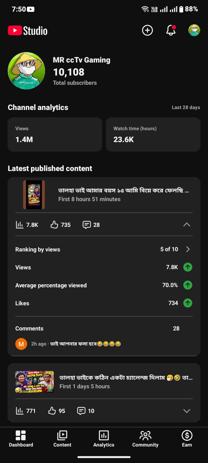Tap the comment icon showing 28

(87, 225)
